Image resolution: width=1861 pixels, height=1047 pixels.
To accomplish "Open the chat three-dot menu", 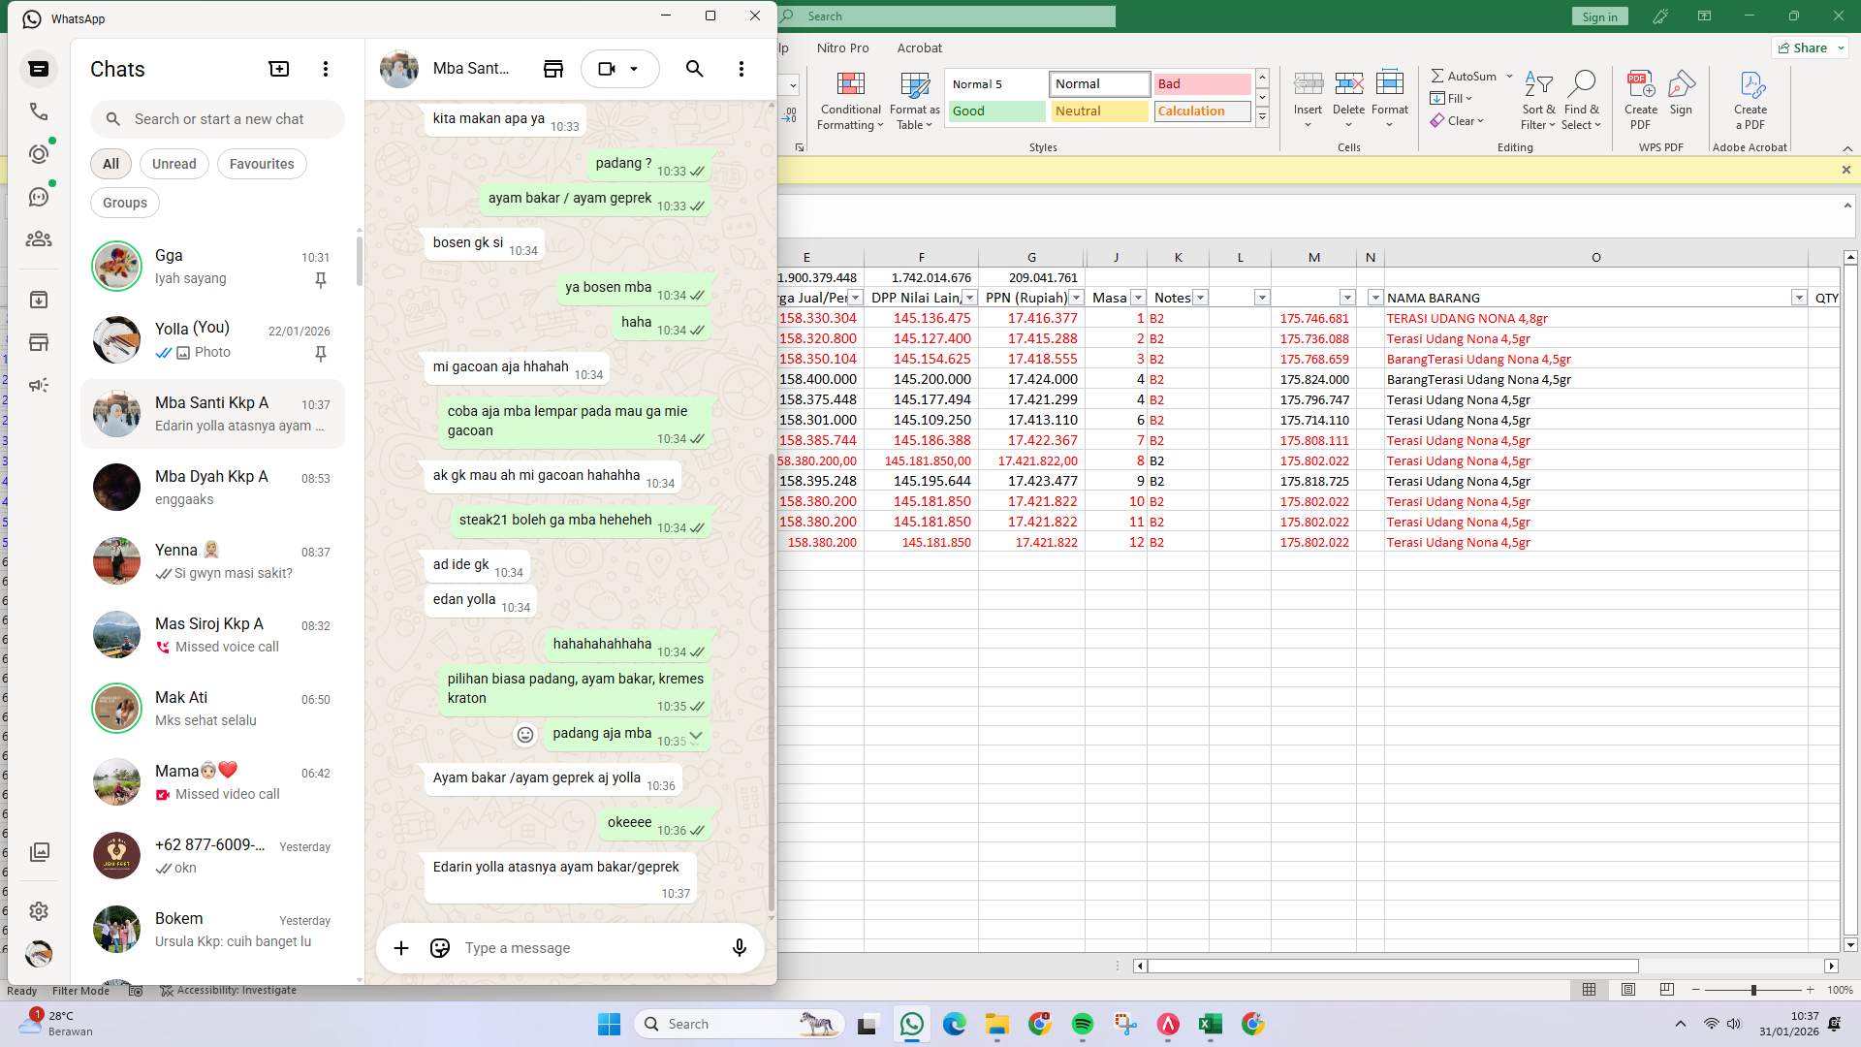I will 741,69.
